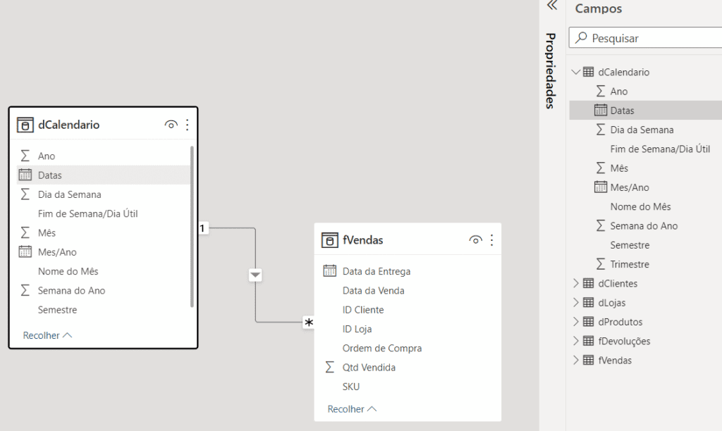Click the dCalendario table icon in card header
Viewport: 722px width, 431px height.
pyautogui.click(x=25, y=125)
